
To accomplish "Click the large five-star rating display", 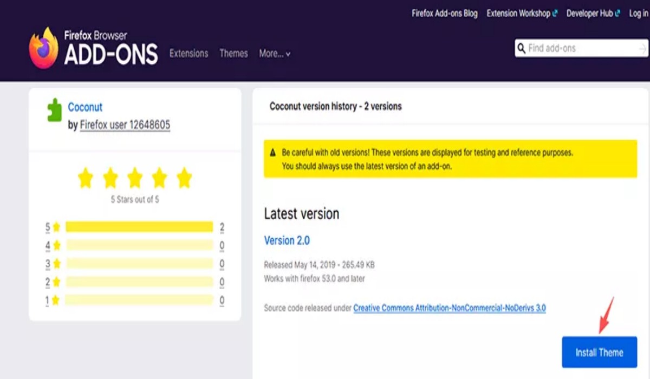I will pyautogui.click(x=135, y=178).
